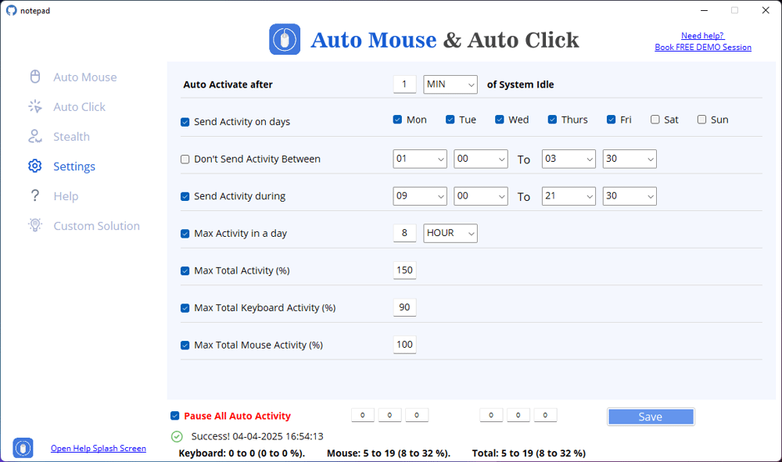This screenshot has height=462, width=782.
Task: Open the MIN unit dropdown
Action: click(x=450, y=84)
